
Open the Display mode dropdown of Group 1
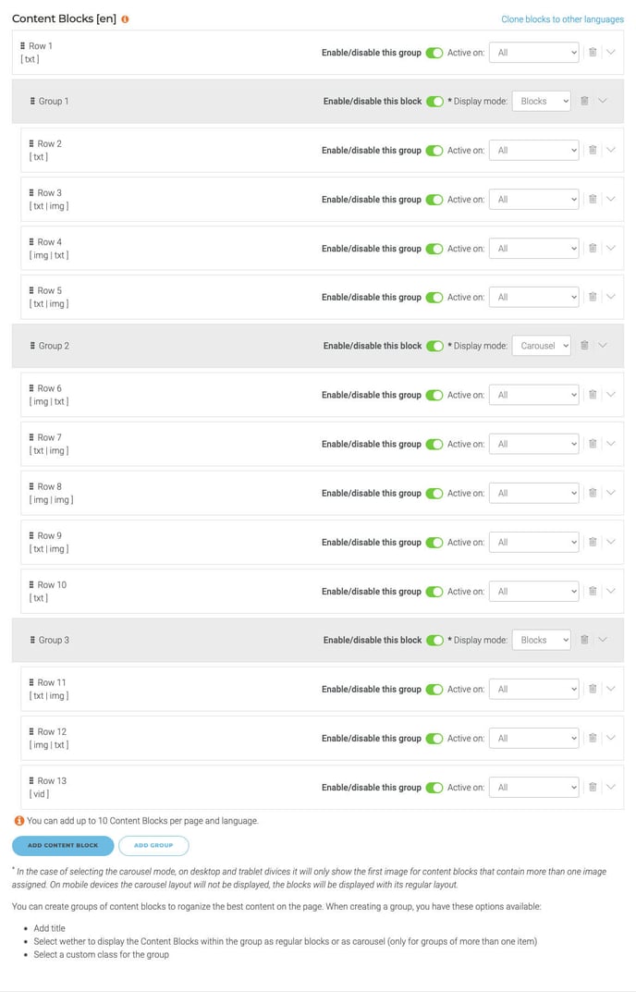544,101
